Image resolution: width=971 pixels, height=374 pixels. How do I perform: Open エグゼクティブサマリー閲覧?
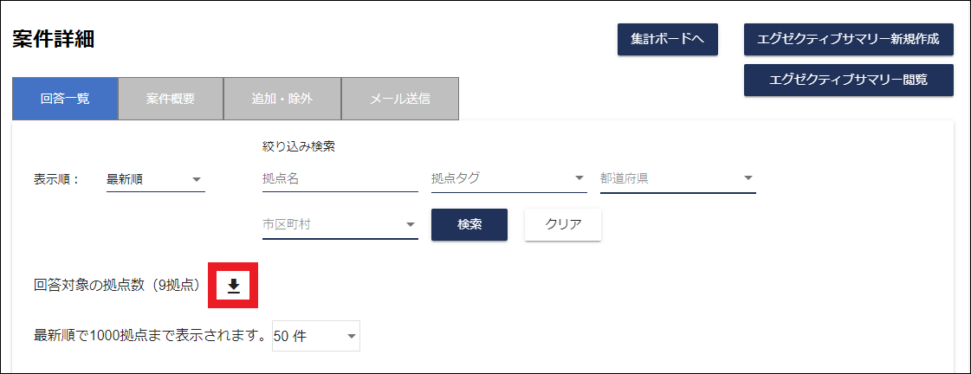[848, 80]
